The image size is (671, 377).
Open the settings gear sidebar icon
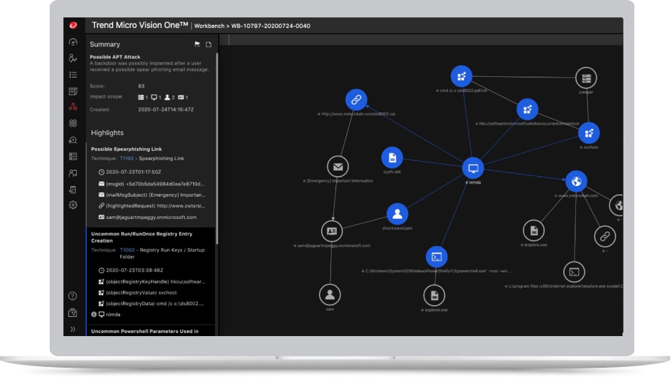(x=73, y=205)
